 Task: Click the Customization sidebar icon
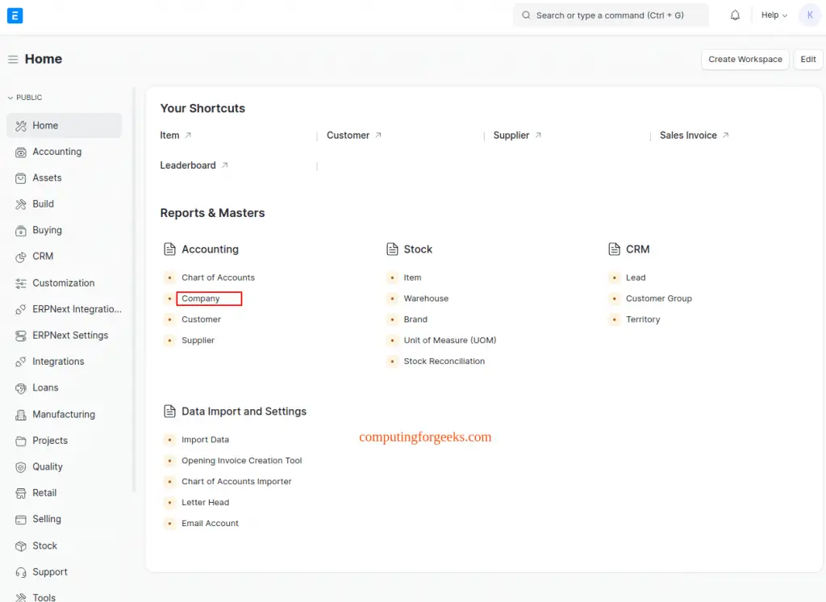(x=20, y=283)
